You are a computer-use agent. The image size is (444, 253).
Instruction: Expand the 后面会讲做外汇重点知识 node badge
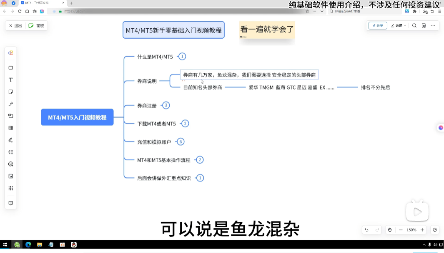tap(200, 178)
